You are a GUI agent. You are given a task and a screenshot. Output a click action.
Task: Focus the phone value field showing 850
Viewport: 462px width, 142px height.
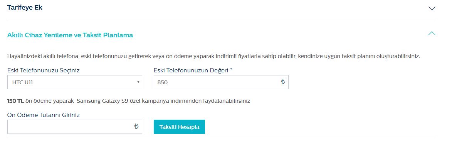pyautogui.click(x=221, y=82)
